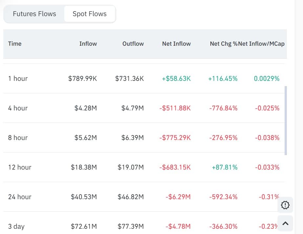Screen dimensions: 303x234
Task: Switch to the Futures Flows tab
Action: tap(34, 14)
